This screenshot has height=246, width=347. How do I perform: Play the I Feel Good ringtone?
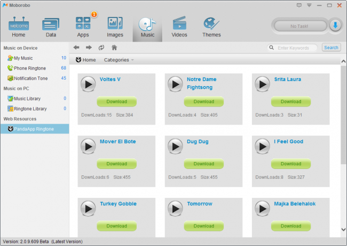pos(262,147)
